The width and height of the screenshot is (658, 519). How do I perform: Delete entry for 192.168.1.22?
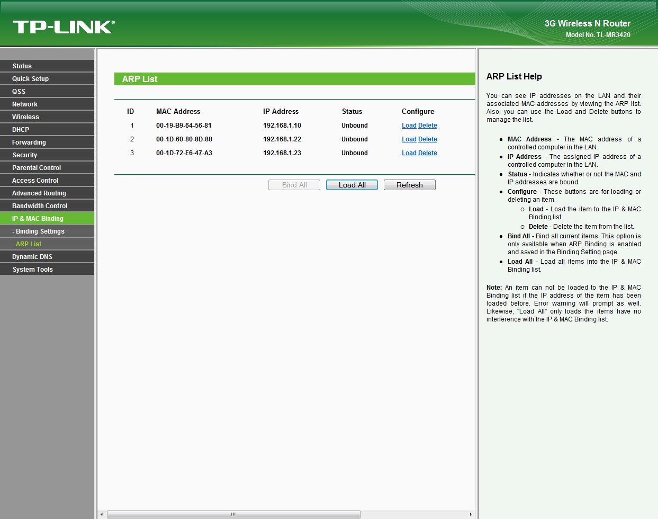point(428,139)
